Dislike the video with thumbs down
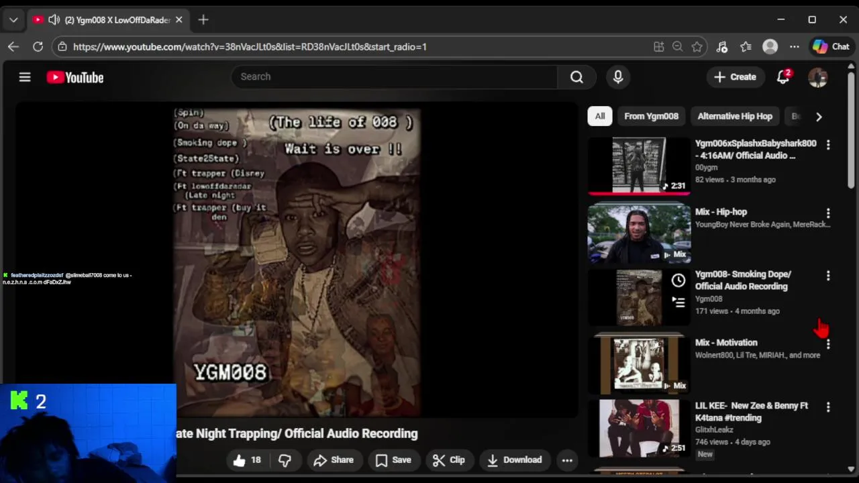This screenshot has width=859, height=483. point(285,460)
